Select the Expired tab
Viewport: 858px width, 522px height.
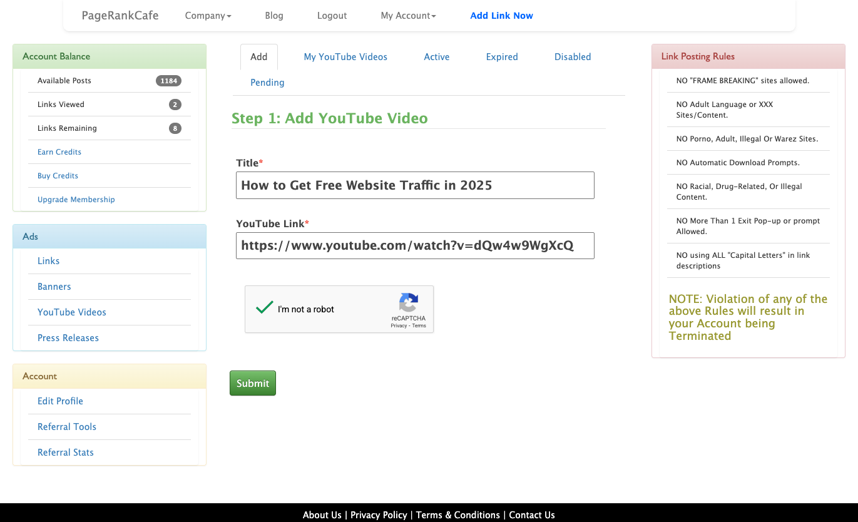click(x=501, y=56)
